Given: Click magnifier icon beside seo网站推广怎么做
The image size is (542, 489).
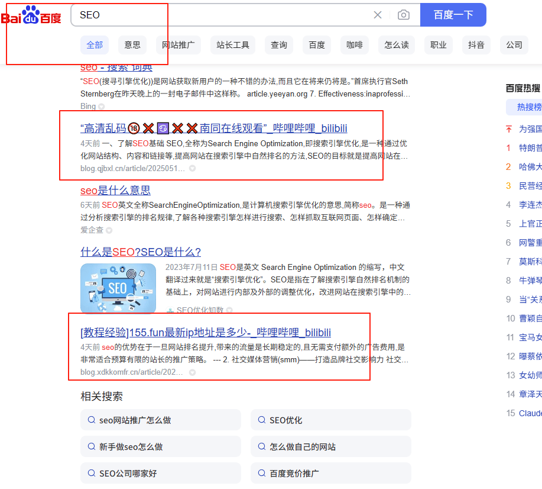Looking at the screenshot, I should click(91, 420).
